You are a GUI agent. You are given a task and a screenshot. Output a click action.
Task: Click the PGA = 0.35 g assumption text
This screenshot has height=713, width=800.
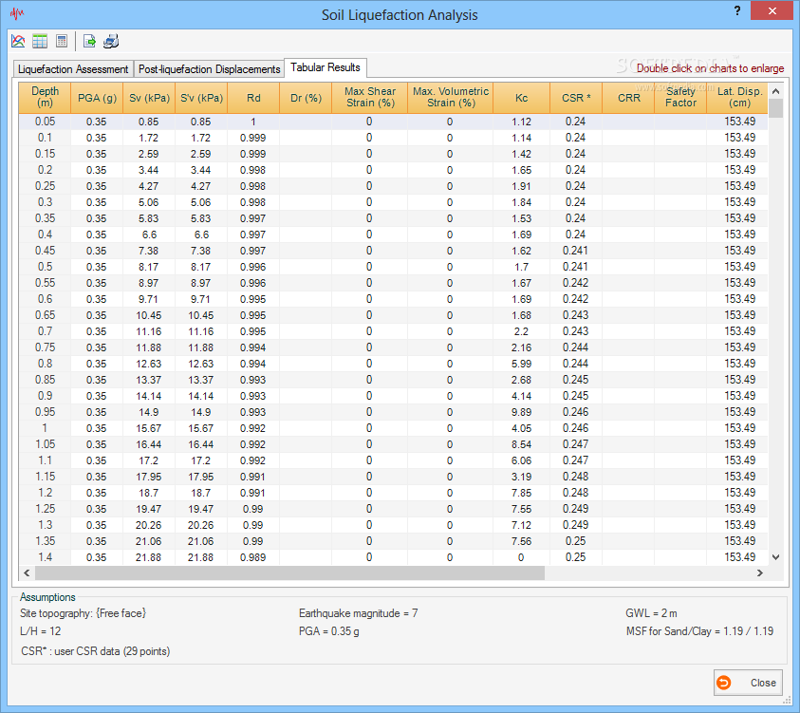(x=329, y=631)
